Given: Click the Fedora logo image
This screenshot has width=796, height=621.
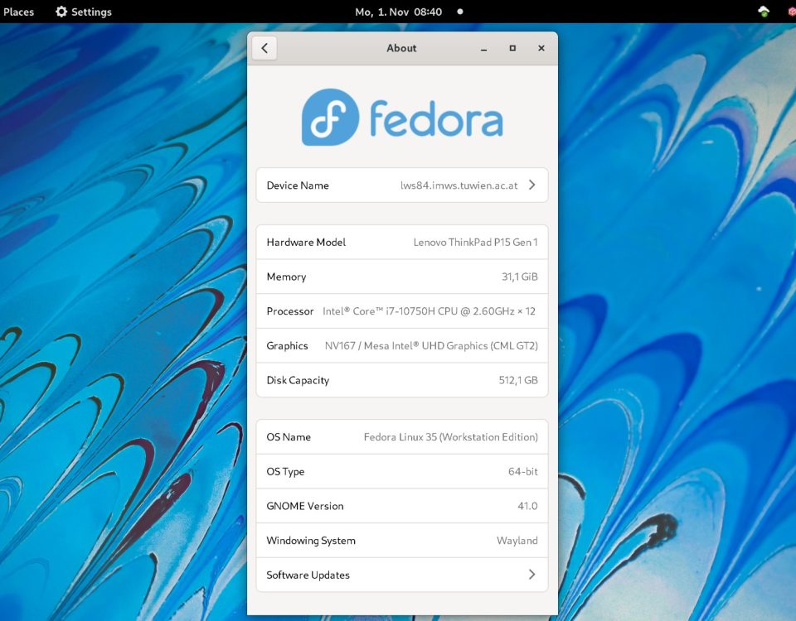Looking at the screenshot, I should 402,117.
